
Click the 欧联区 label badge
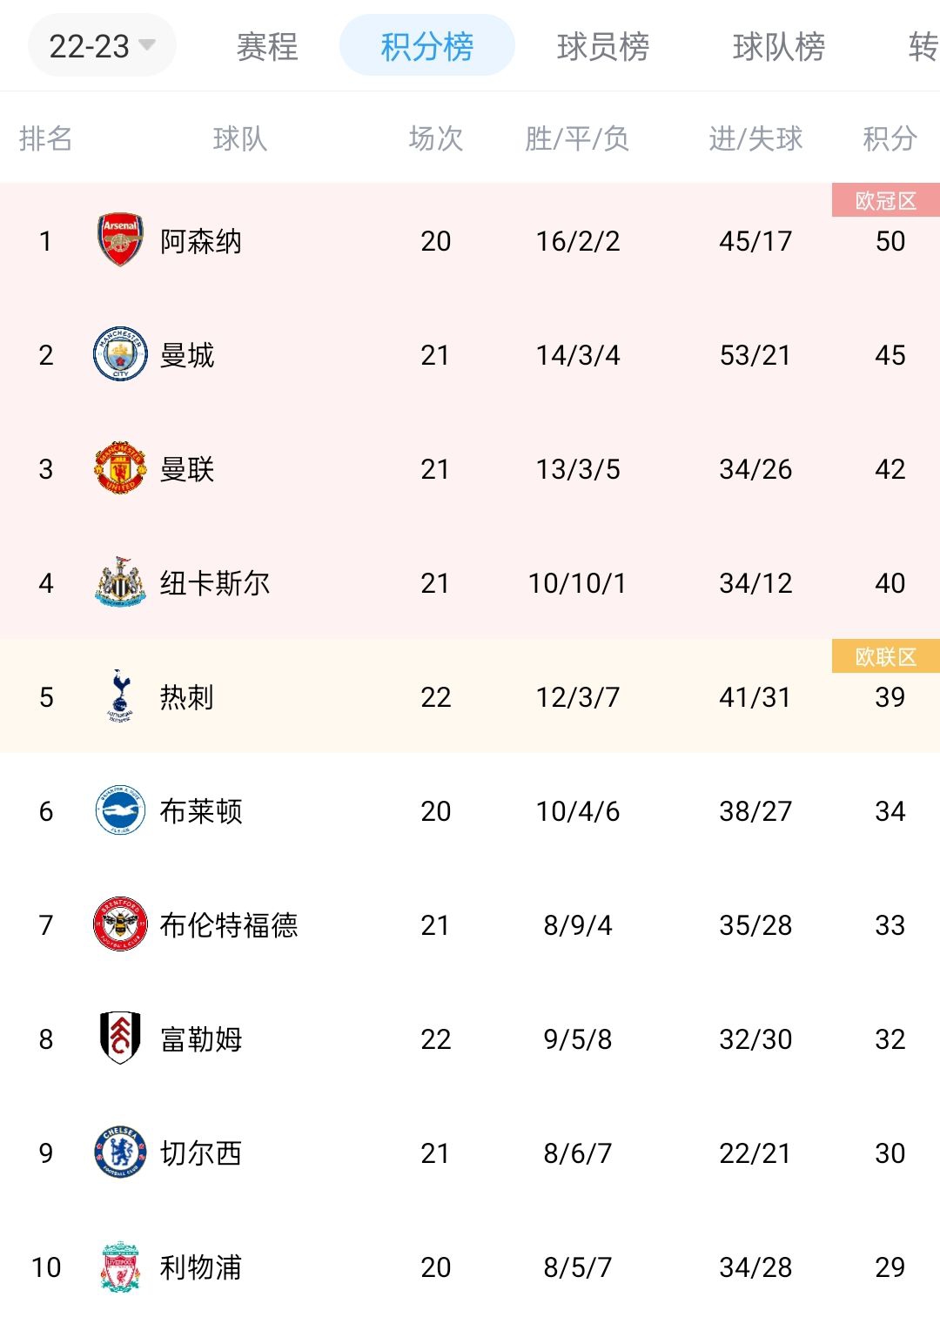pyautogui.click(x=886, y=656)
